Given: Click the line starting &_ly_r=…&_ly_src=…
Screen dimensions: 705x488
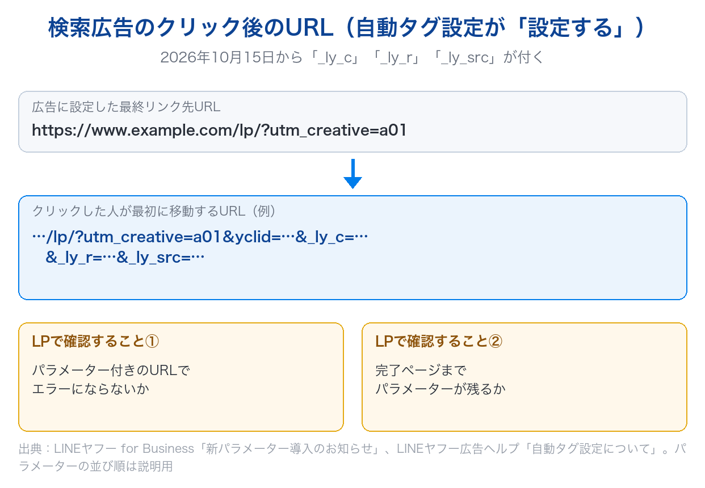Looking at the screenshot, I should [x=125, y=257].
